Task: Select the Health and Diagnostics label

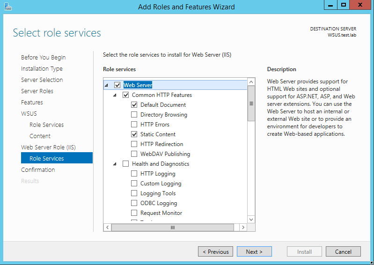Action: tap(161, 164)
